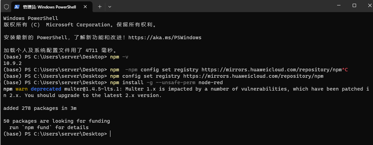Click the blue "deprecated" word in warning
The width and height of the screenshot is (373, 145).
pyautogui.click(x=46, y=89)
